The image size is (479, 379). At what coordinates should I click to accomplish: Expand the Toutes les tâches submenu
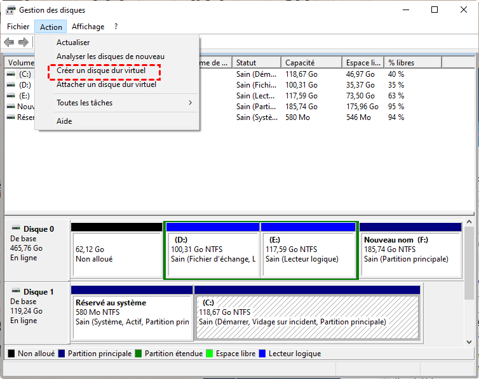click(x=118, y=103)
